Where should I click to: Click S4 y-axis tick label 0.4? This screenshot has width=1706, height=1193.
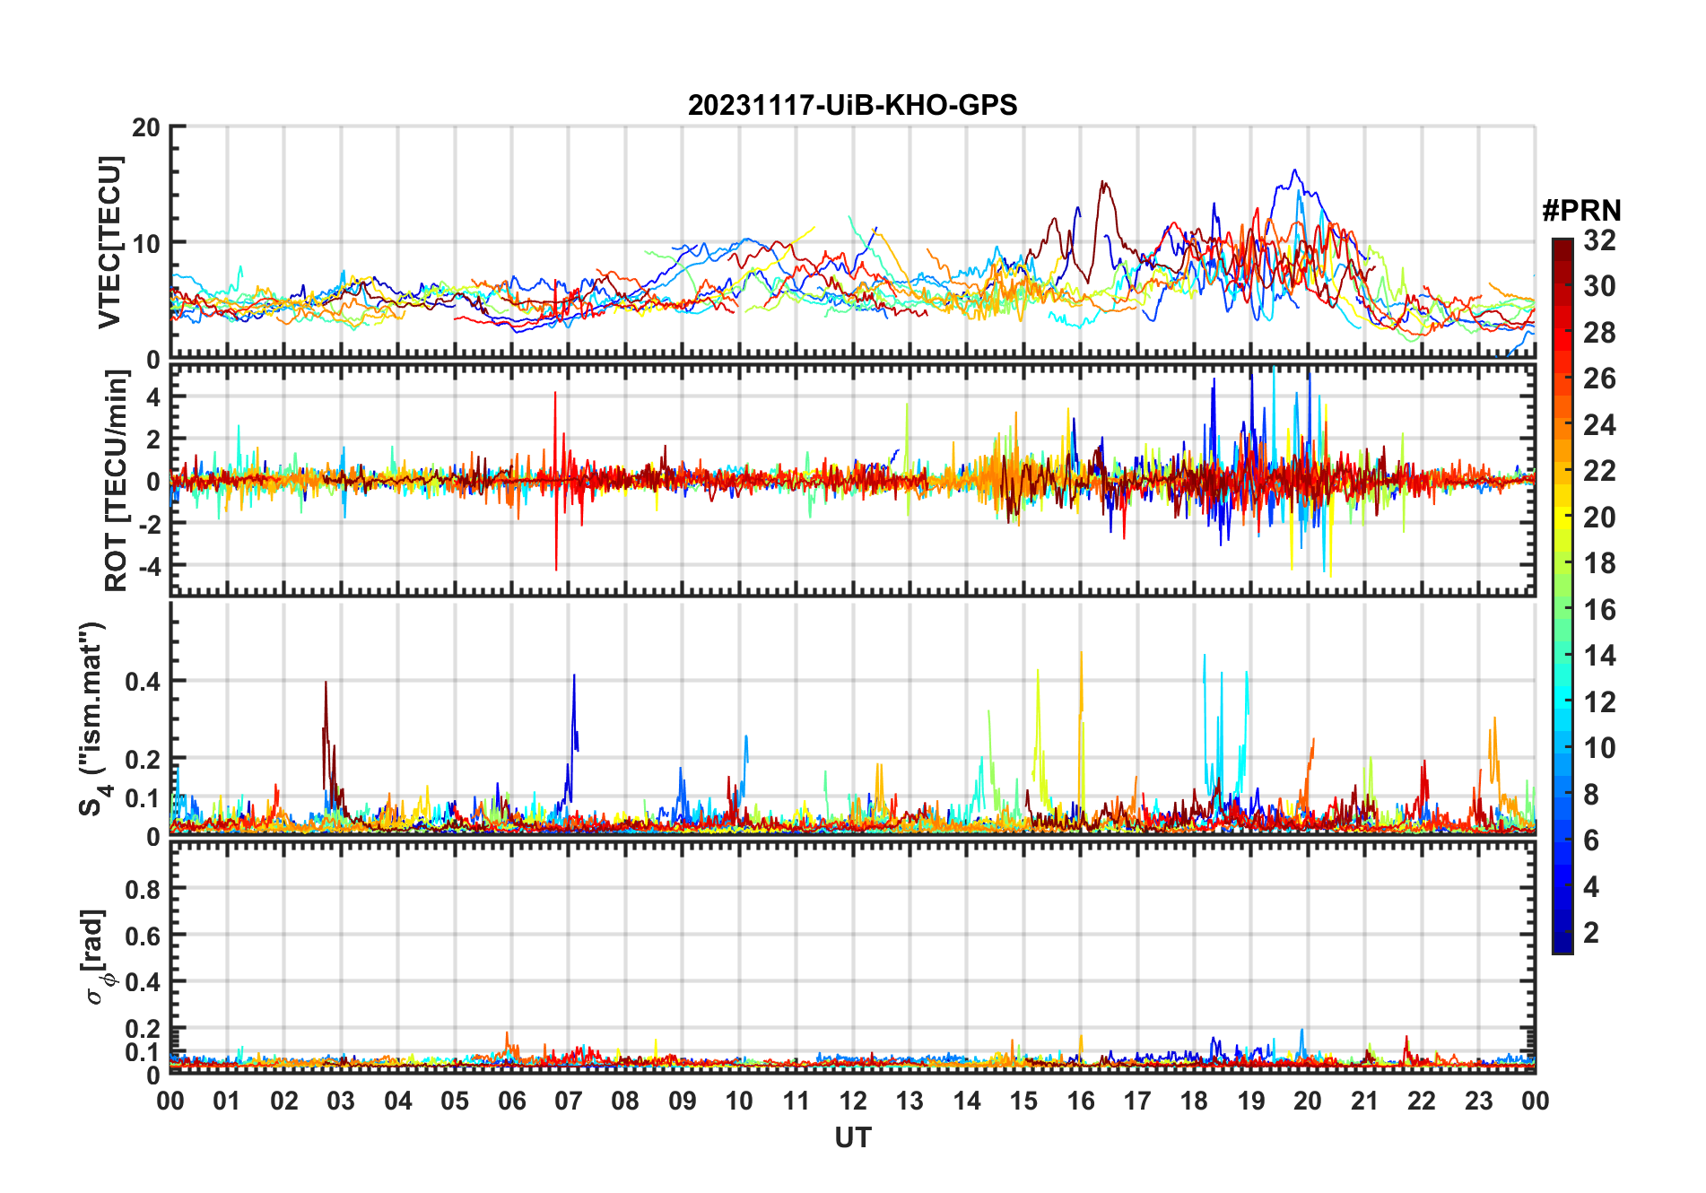tap(142, 682)
